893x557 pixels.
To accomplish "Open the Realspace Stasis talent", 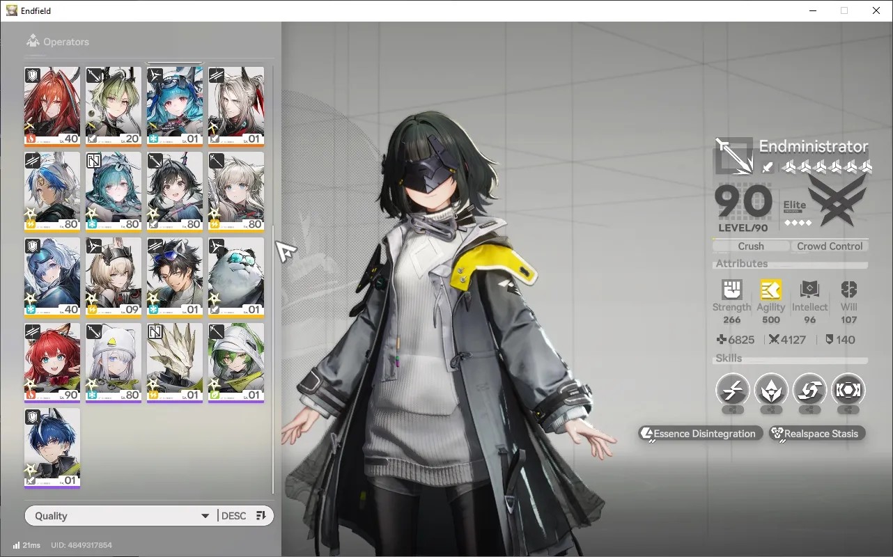I will [x=817, y=434].
